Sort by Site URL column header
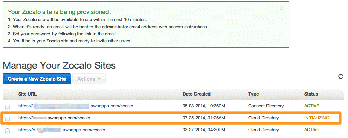Viewport: 348px width, 138px height. click(28, 94)
